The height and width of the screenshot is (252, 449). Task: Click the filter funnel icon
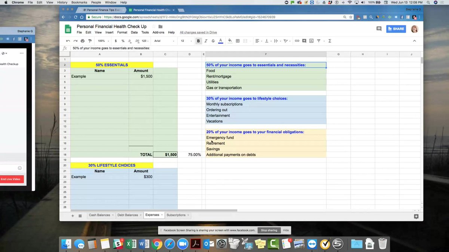tap(319, 41)
